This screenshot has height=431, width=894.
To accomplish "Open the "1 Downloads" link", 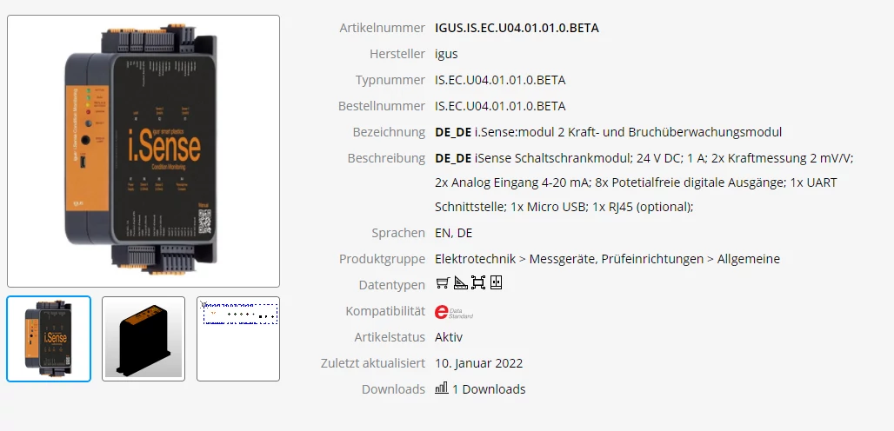I will 489,389.
